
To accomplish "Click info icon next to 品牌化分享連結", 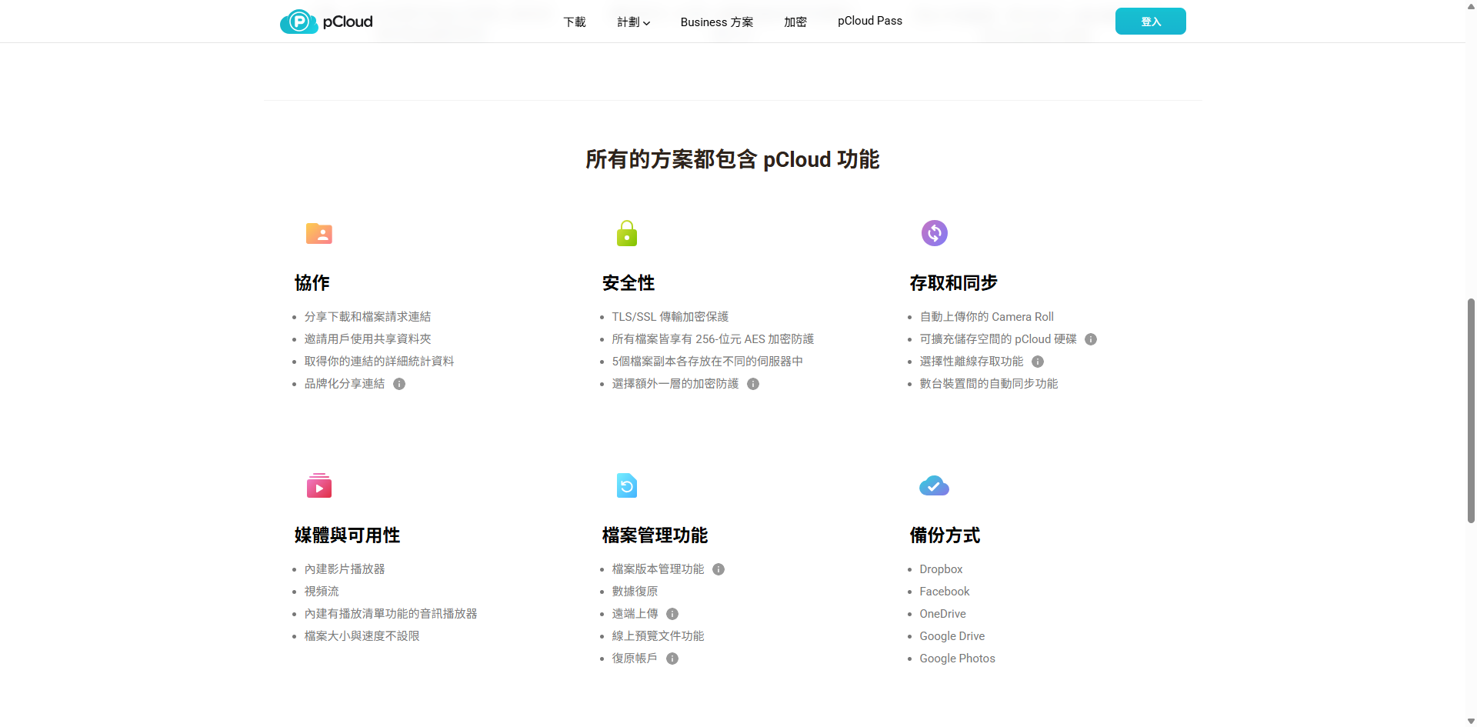I will (399, 384).
